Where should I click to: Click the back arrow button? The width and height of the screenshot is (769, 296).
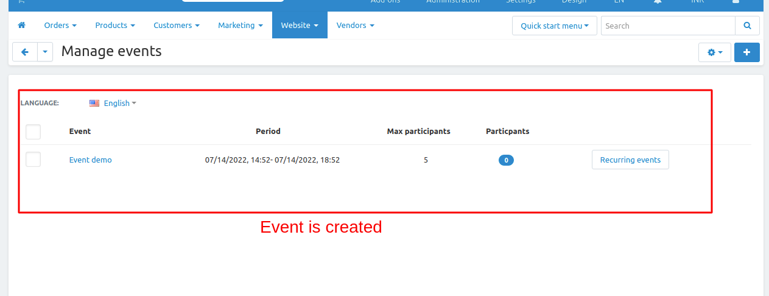25,52
